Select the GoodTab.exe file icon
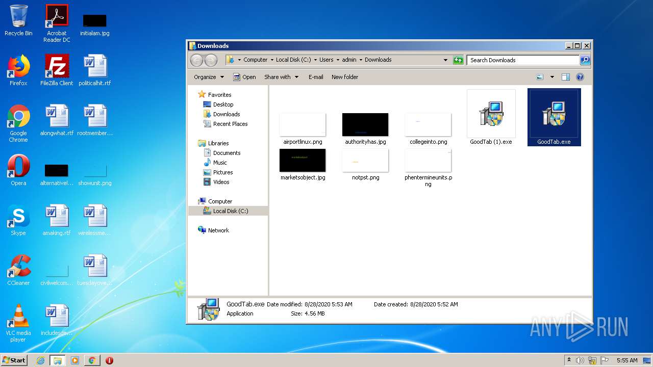 click(554, 117)
